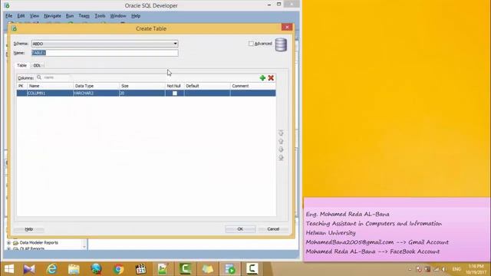Image resolution: width=491 pixels, height=276 pixels.
Task: Click the VARCHAR2 data type cell
Action: (x=96, y=94)
